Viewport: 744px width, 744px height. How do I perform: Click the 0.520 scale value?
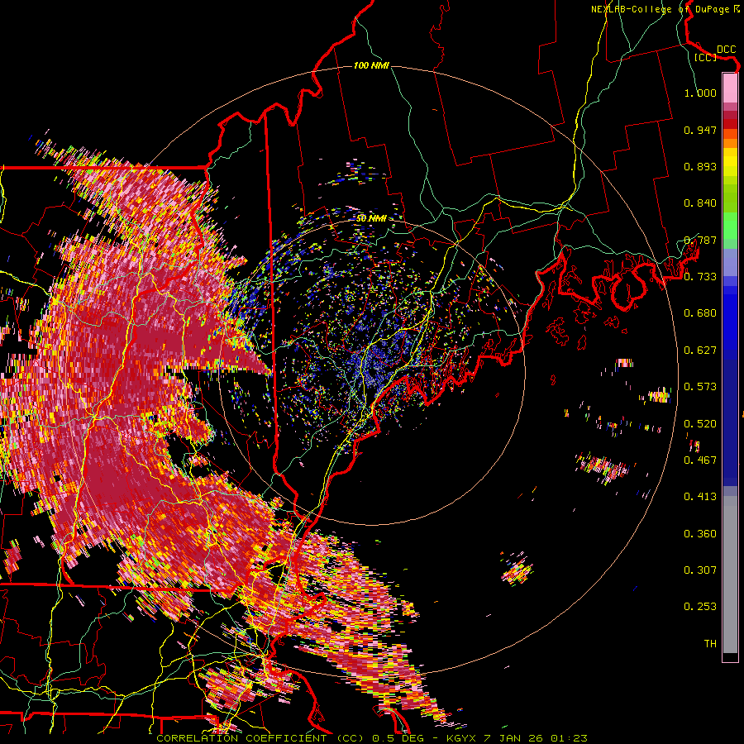(x=700, y=424)
